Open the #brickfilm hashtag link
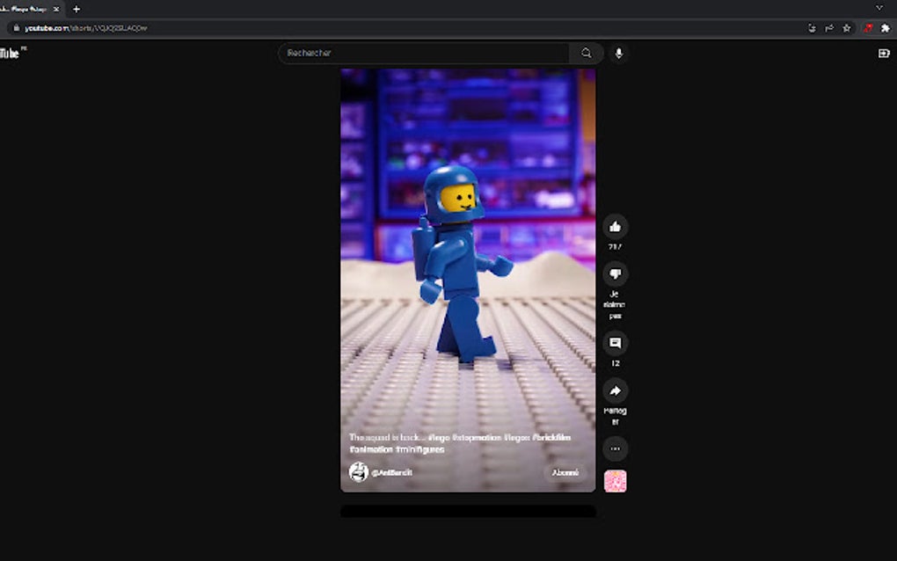Viewport: 897px width, 561px height. coord(551,438)
